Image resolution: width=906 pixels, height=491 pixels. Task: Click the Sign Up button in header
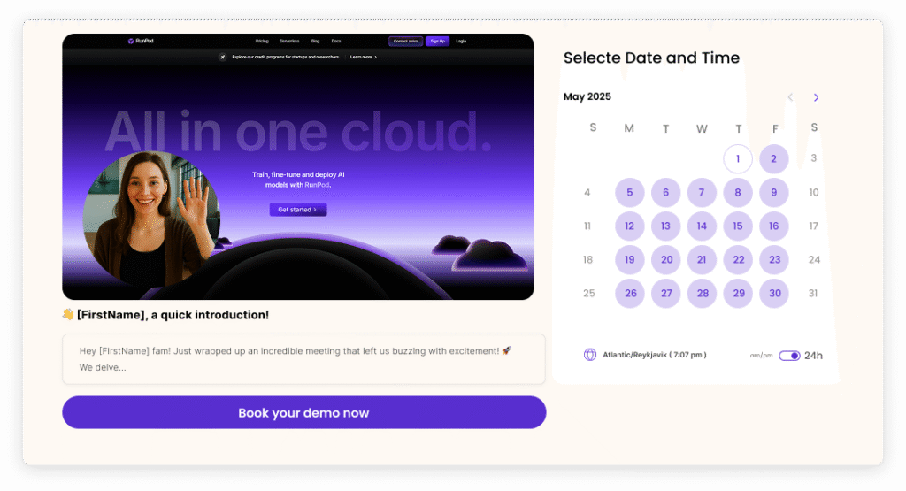point(437,41)
